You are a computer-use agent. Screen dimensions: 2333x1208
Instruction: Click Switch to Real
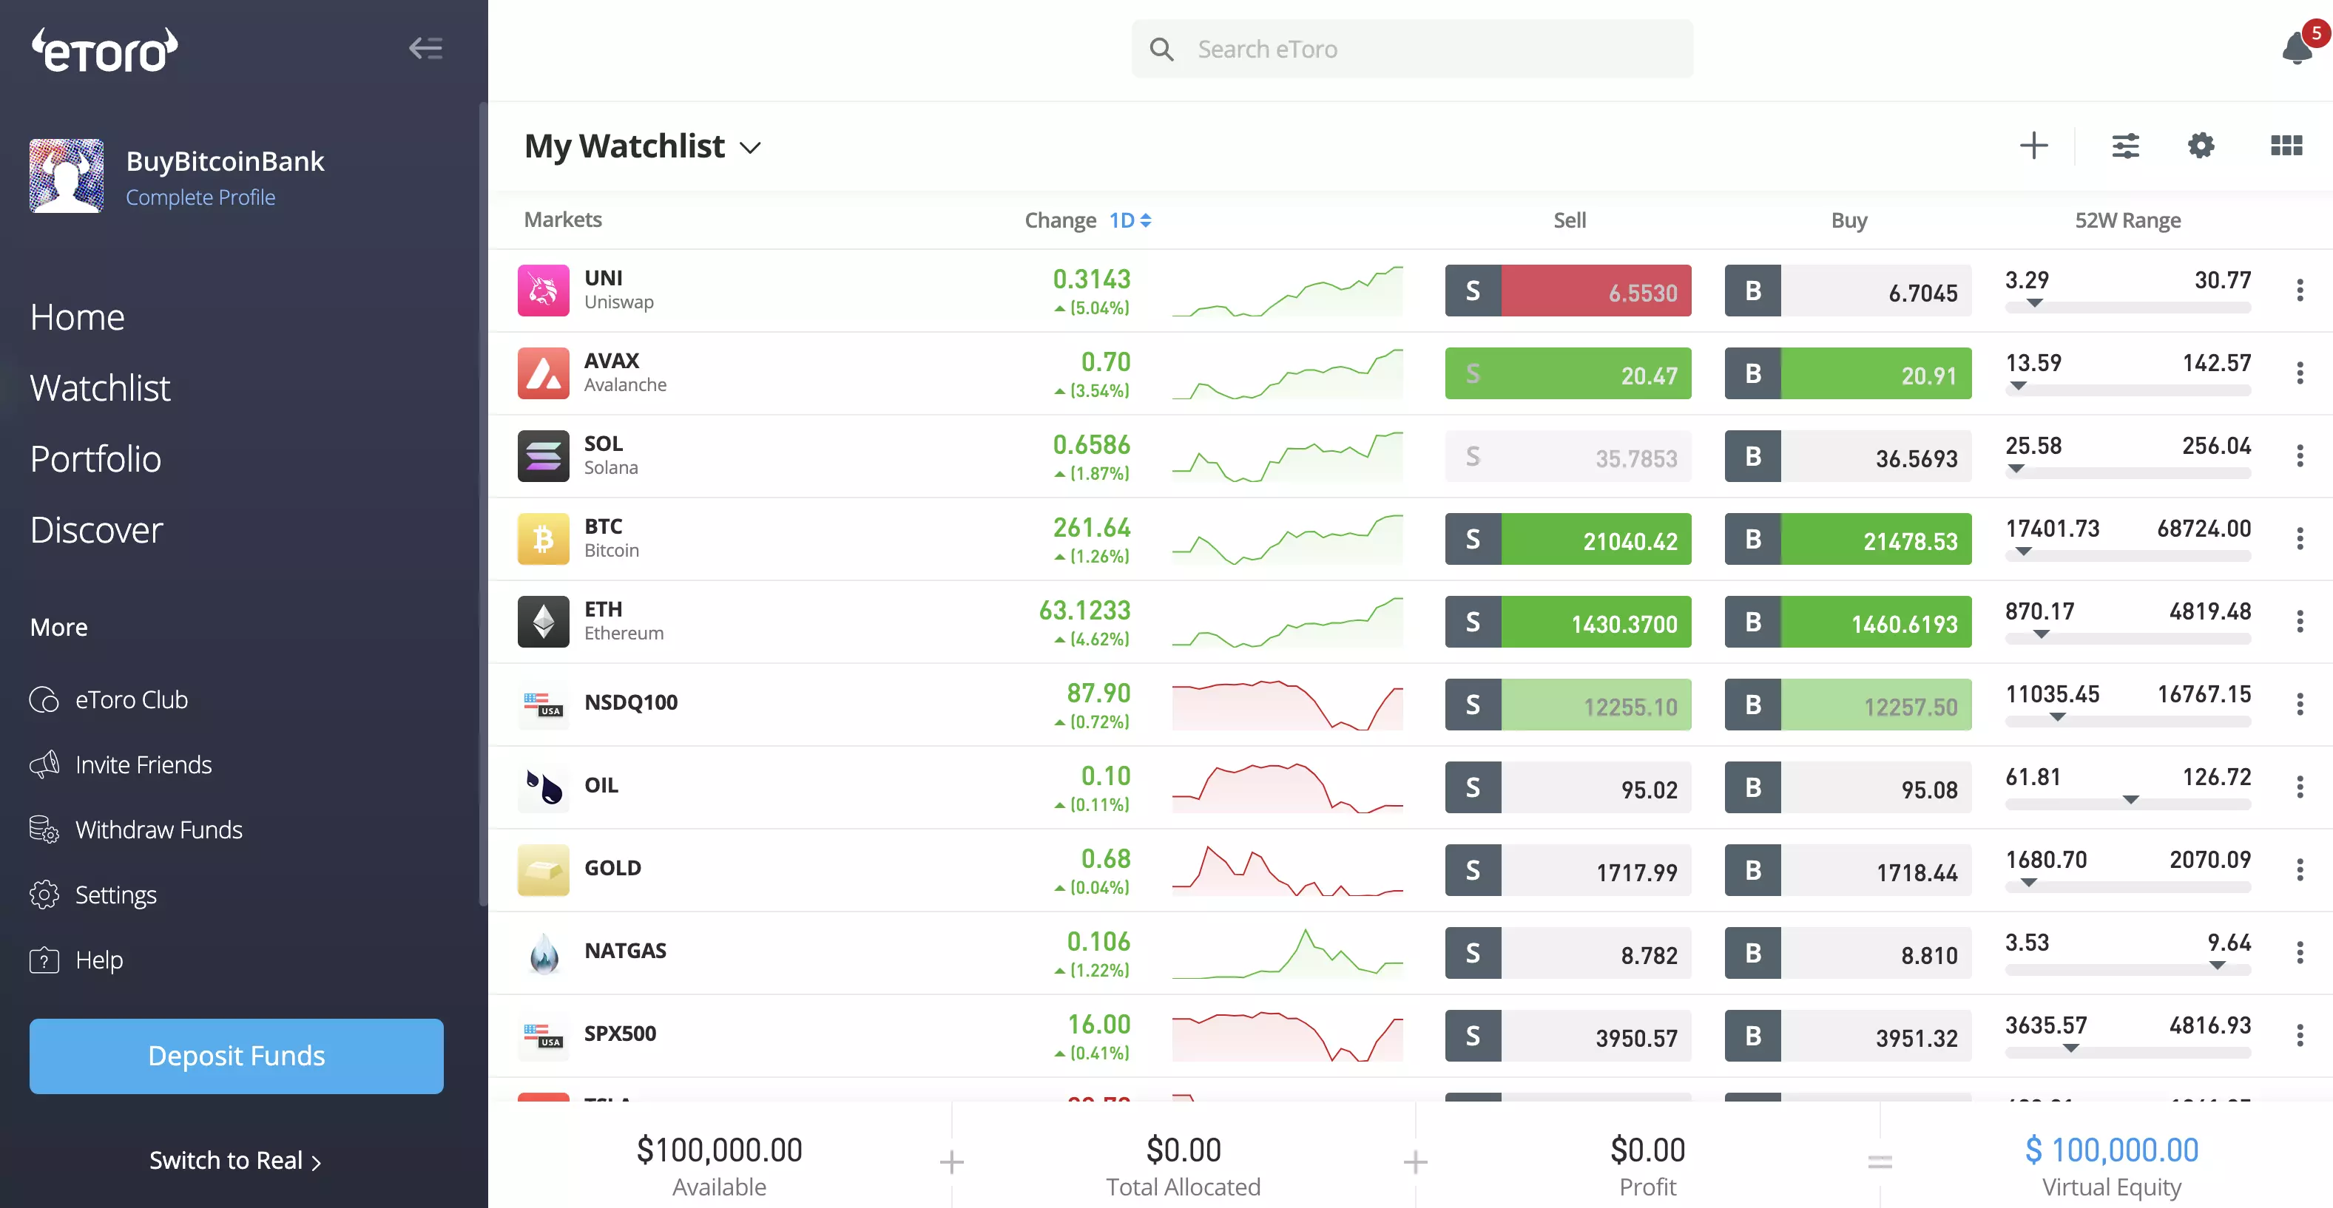pyautogui.click(x=235, y=1160)
